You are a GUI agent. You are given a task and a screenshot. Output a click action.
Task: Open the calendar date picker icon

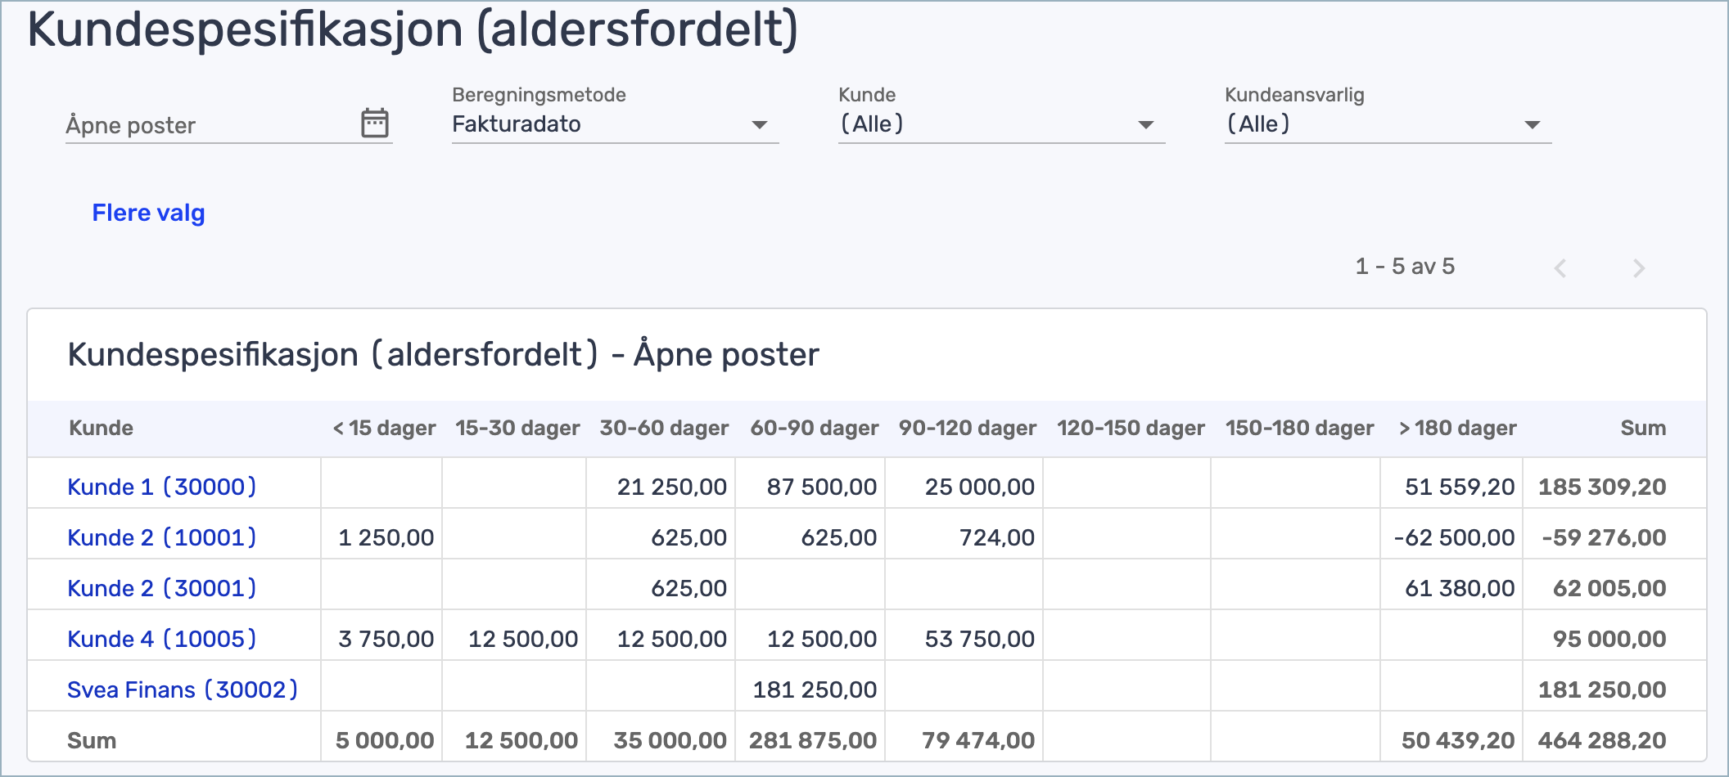(x=375, y=123)
